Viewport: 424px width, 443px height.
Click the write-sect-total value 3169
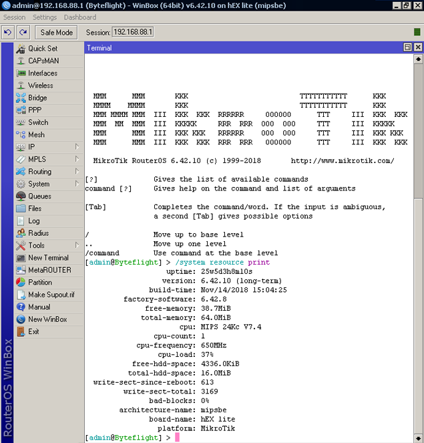point(209,392)
